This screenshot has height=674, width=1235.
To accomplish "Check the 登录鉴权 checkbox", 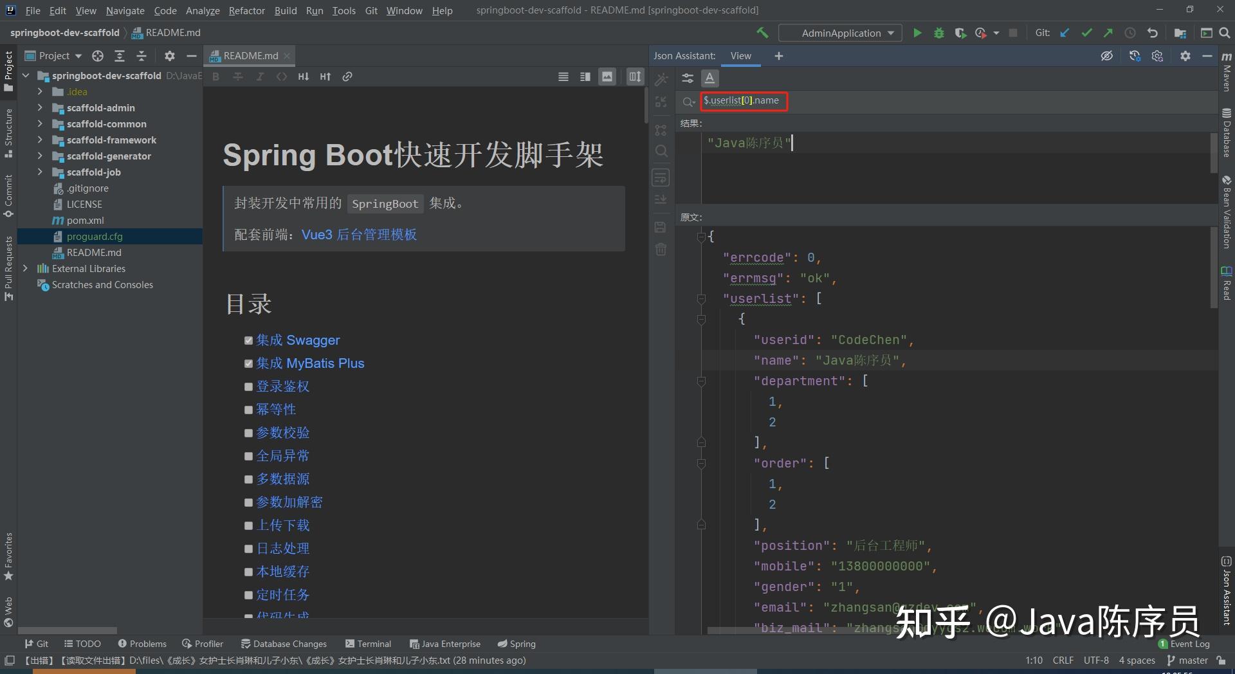I will click(x=249, y=387).
